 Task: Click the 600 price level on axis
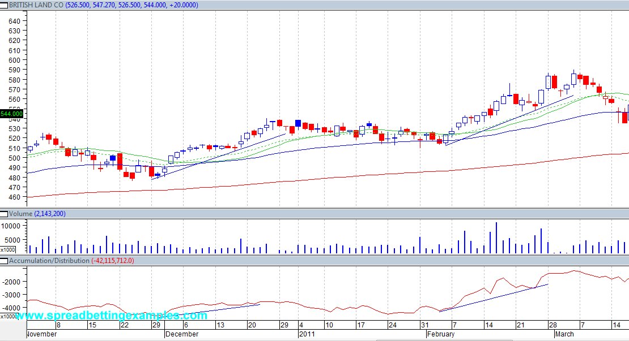click(x=14, y=60)
